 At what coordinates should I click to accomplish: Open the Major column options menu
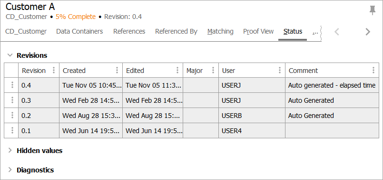(213, 71)
